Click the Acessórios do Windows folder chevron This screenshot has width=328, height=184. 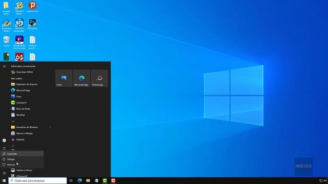pos(50,127)
